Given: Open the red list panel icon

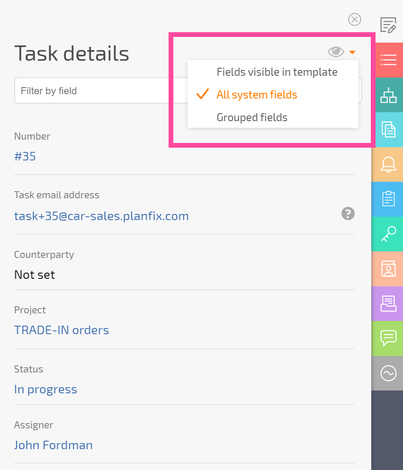Looking at the screenshot, I should click(388, 60).
